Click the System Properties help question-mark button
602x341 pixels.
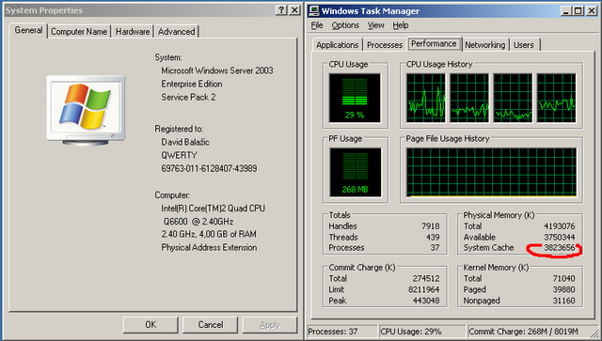pyautogui.click(x=281, y=10)
